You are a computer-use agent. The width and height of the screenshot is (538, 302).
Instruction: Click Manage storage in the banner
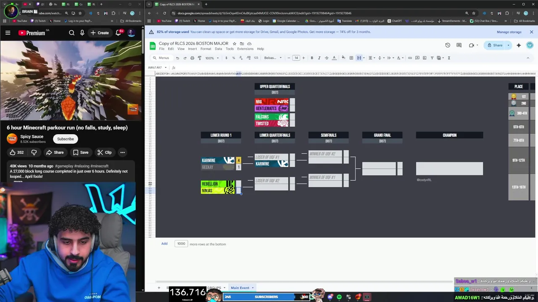pyautogui.click(x=509, y=32)
